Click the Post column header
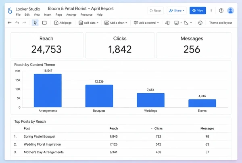 pos(27,128)
